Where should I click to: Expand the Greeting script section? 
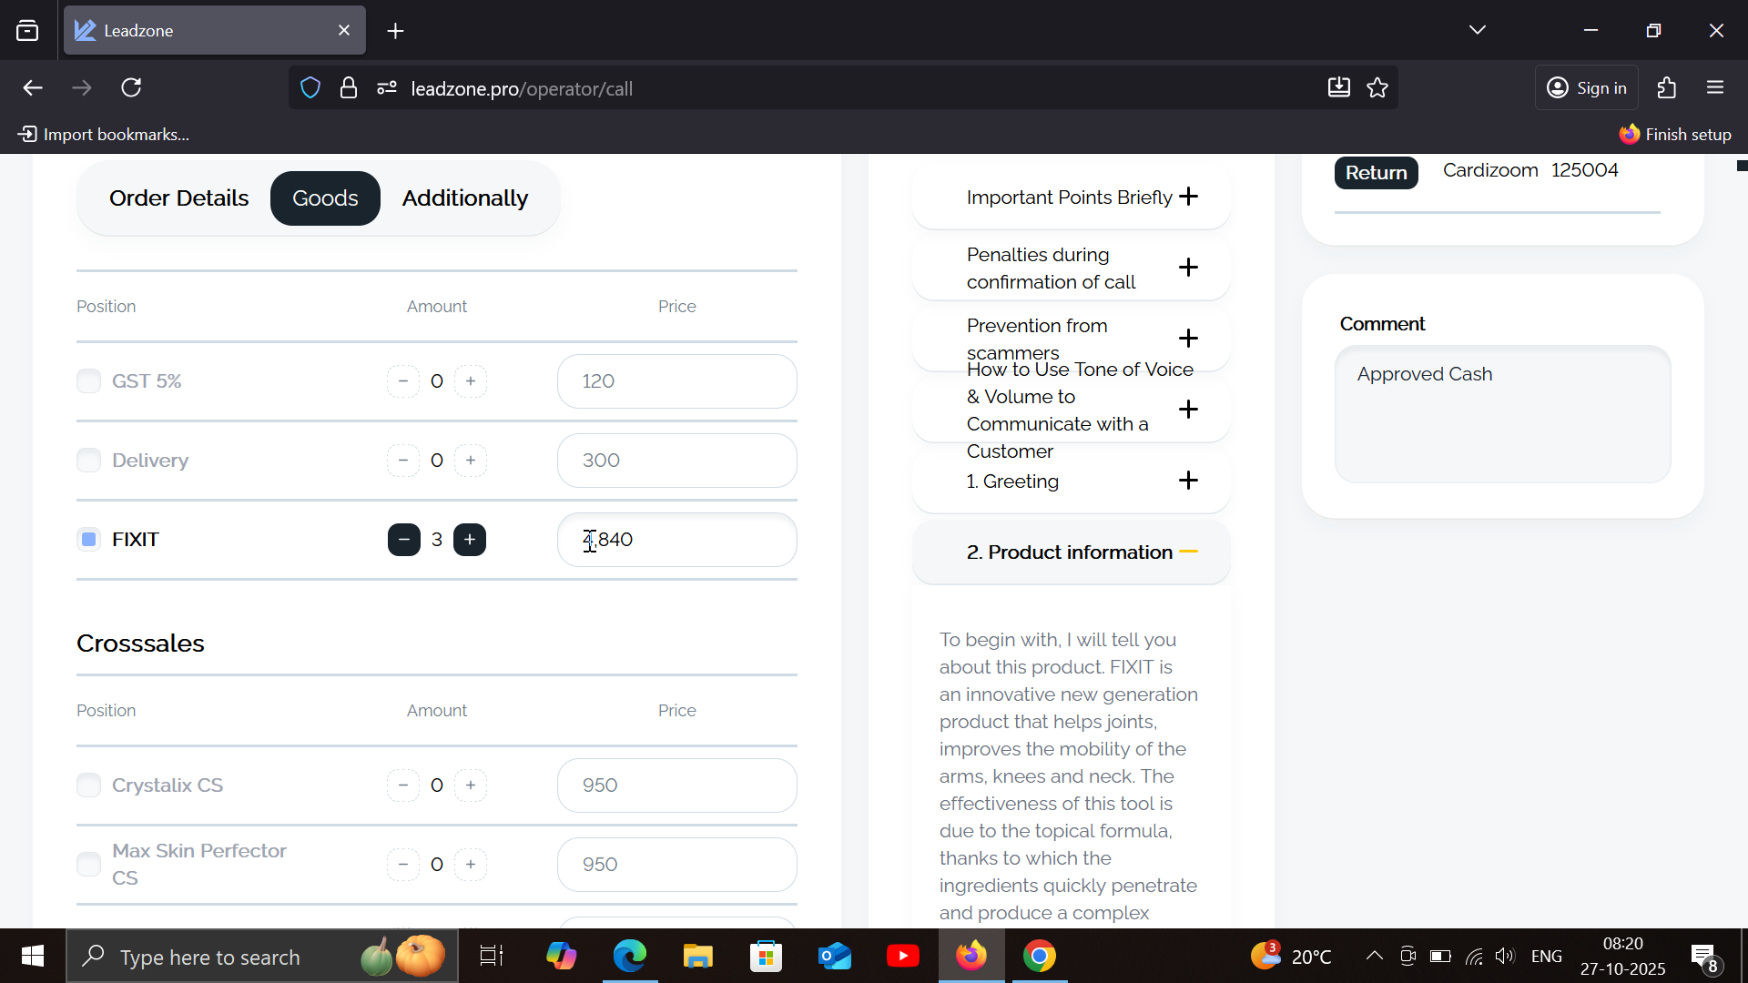(1188, 481)
